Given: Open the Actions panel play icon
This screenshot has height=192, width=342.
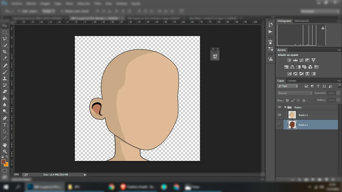Looking at the screenshot, I should [270, 31].
